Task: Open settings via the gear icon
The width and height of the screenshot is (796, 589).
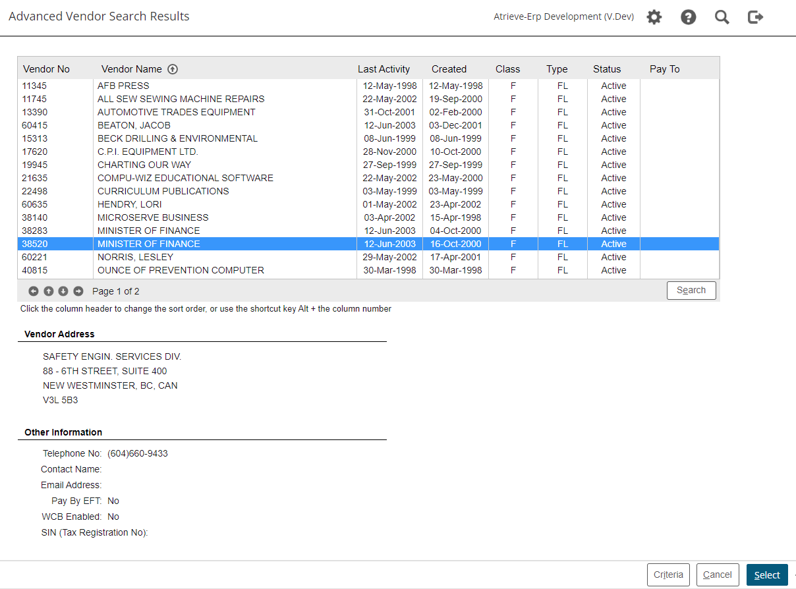Action: click(654, 17)
